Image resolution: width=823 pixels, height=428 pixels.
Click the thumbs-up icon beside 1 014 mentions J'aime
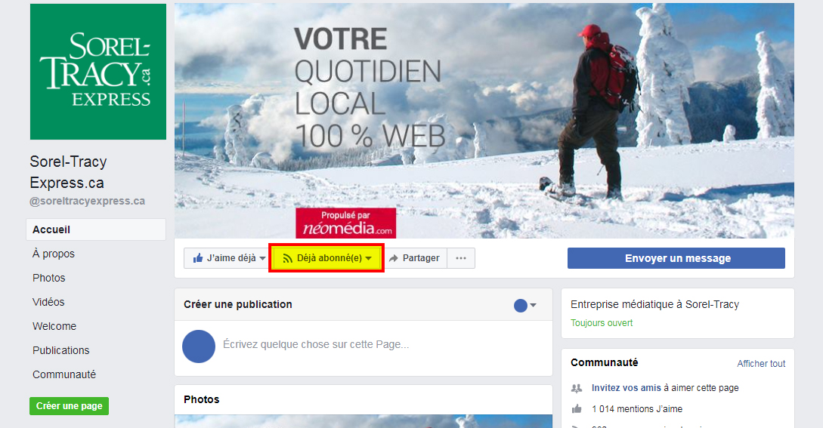(577, 408)
